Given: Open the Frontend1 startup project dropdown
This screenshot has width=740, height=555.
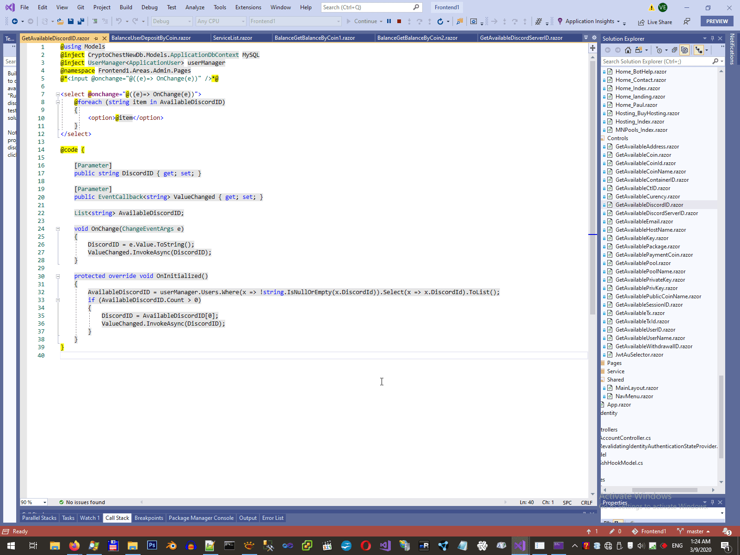Looking at the screenshot, I should (x=295, y=21).
